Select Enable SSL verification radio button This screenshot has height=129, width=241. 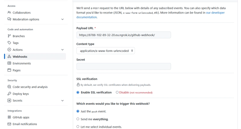coord(78,92)
